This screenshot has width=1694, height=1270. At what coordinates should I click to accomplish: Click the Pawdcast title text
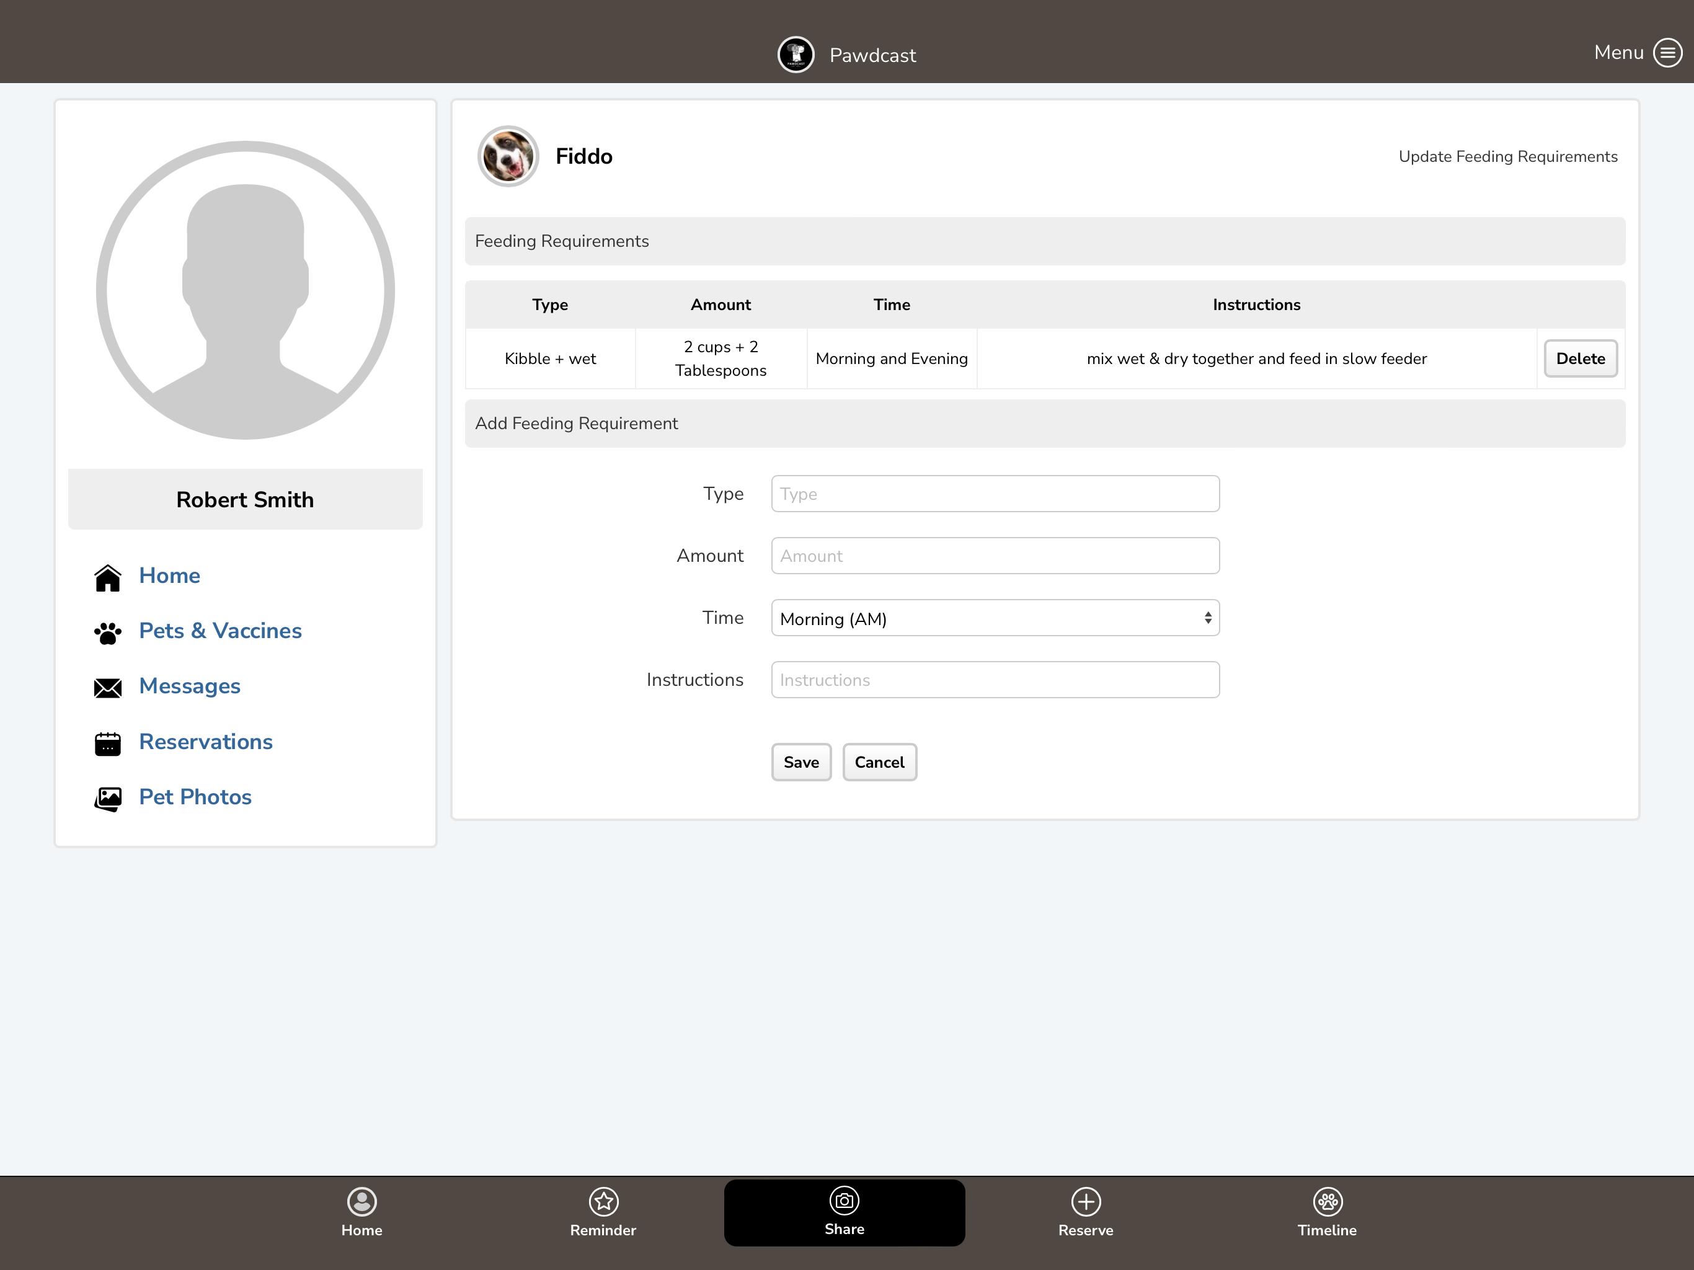(x=872, y=55)
